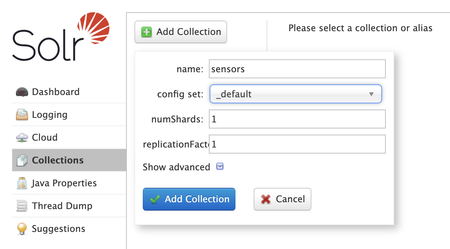Click the replicationFactor input field
The height and width of the screenshot is (249, 450).
tap(297, 144)
